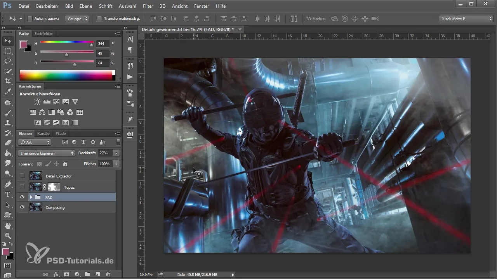Screen dimensions: 497x279
Task: Select the Type tool in the toolbox
Action: pyautogui.click(x=8, y=194)
